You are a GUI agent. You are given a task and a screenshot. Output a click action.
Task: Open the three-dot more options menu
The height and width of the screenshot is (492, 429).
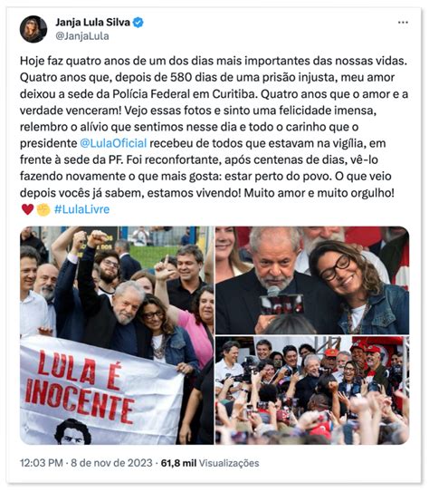[x=403, y=23]
